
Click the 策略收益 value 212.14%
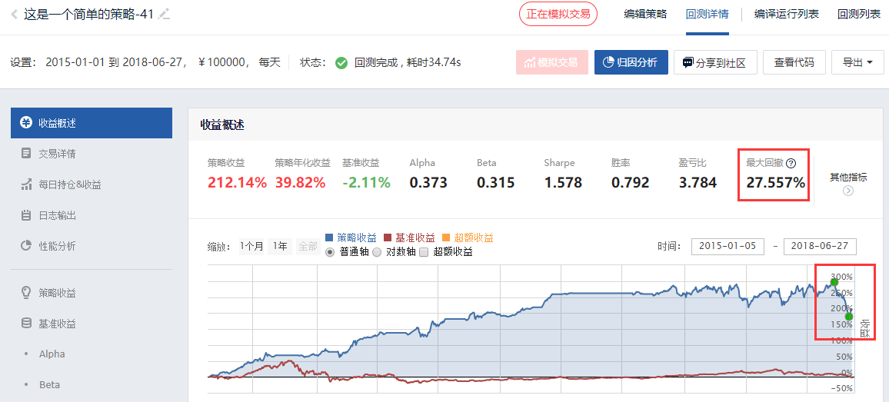coord(236,183)
